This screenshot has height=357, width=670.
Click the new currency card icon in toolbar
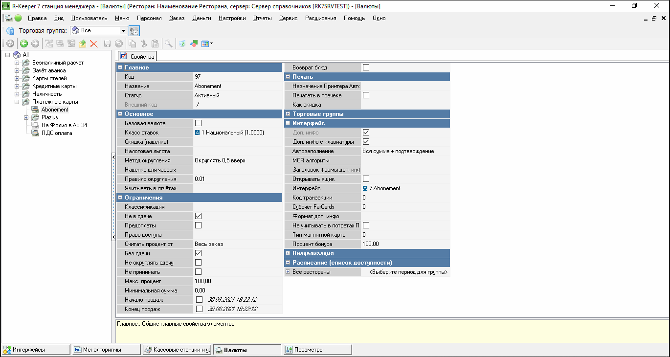(x=60, y=44)
